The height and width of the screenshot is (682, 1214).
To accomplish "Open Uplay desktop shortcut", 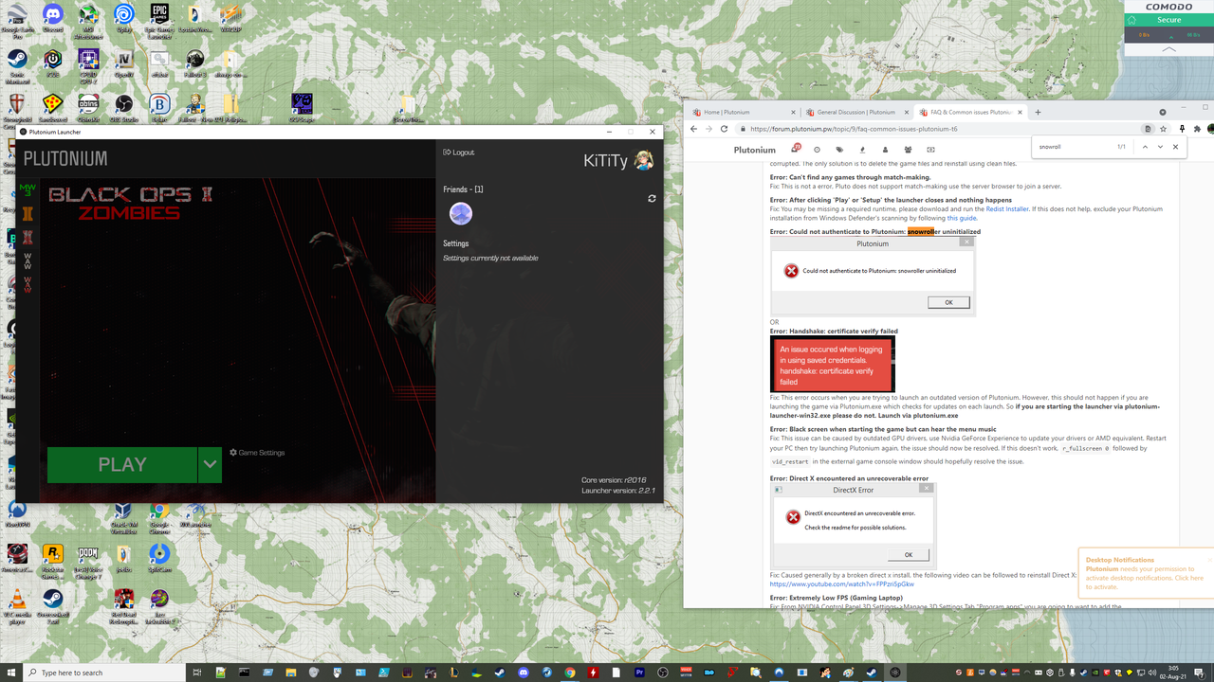I will [x=123, y=18].
